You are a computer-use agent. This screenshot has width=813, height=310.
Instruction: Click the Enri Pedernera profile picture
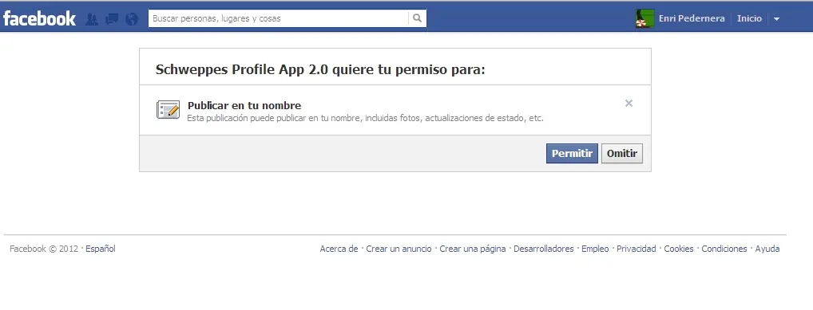coord(644,18)
